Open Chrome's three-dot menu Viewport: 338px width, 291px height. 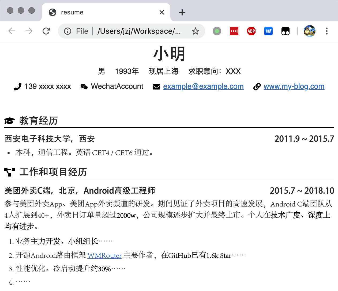(x=327, y=31)
